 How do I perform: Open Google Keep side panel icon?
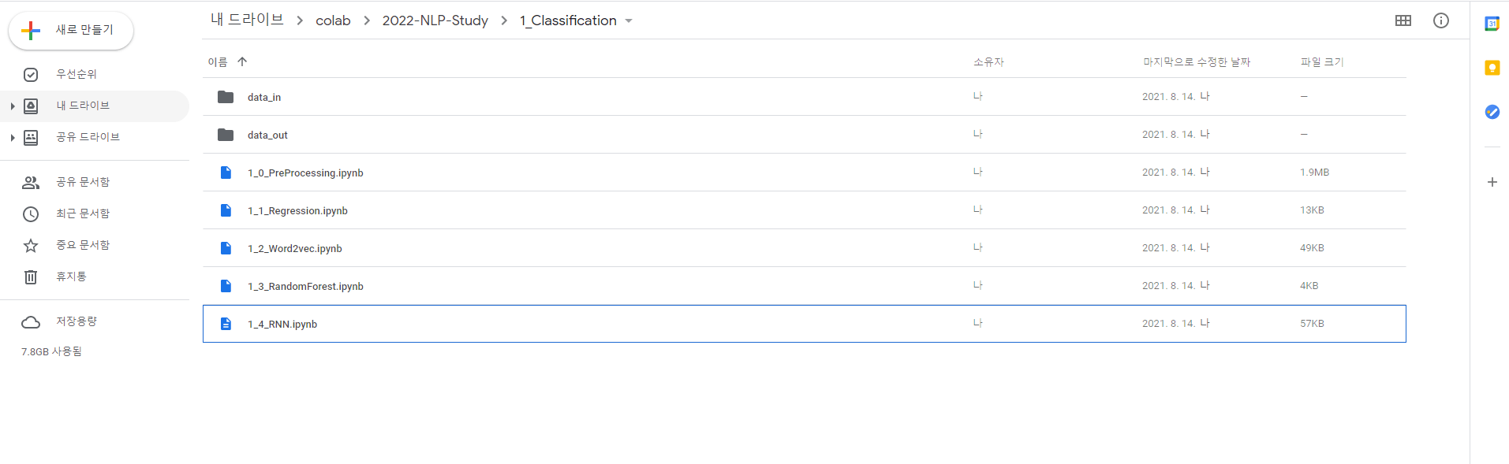[1492, 68]
